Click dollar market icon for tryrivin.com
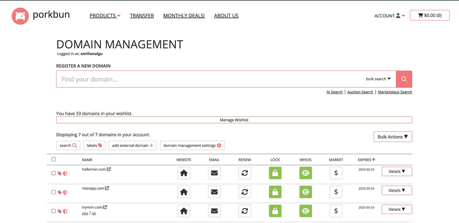This screenshot has height=223, width=459. (336, 211)
